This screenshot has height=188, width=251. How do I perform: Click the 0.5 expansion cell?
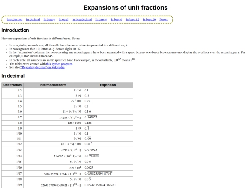point(108,91)
